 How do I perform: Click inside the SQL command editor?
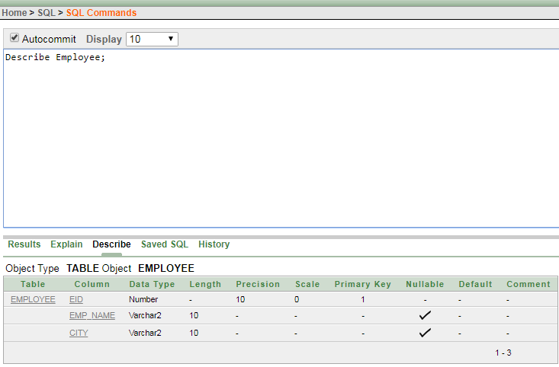coord(281,138)
